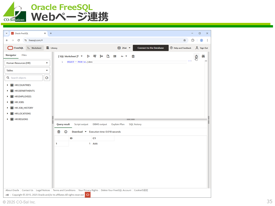Run the SQL statement with play icon
275x206 pixels.
(x=88, y=56)
